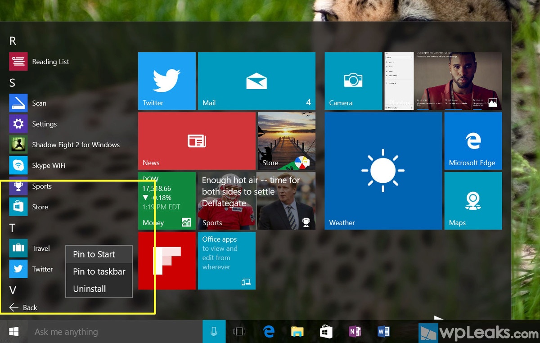Screen dimensions: 540x343
Task: Choose Pin to Start in context menu
Action: (99, 254)
